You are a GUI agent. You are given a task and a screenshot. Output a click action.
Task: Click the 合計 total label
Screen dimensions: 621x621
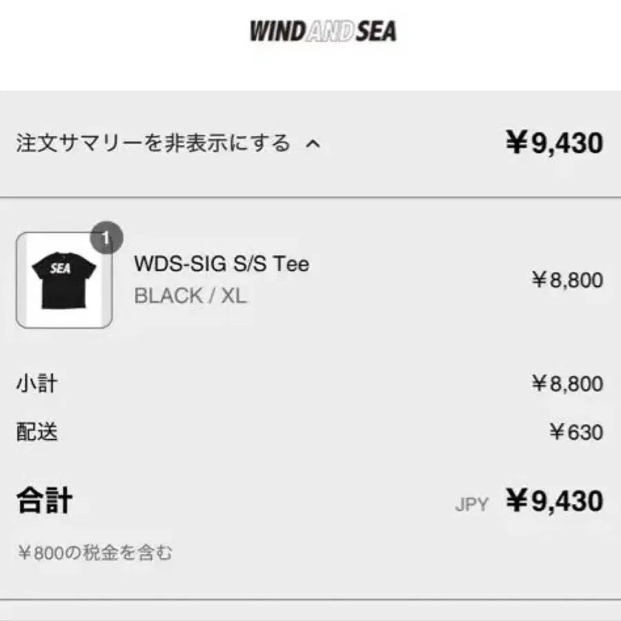coord(44,501)
